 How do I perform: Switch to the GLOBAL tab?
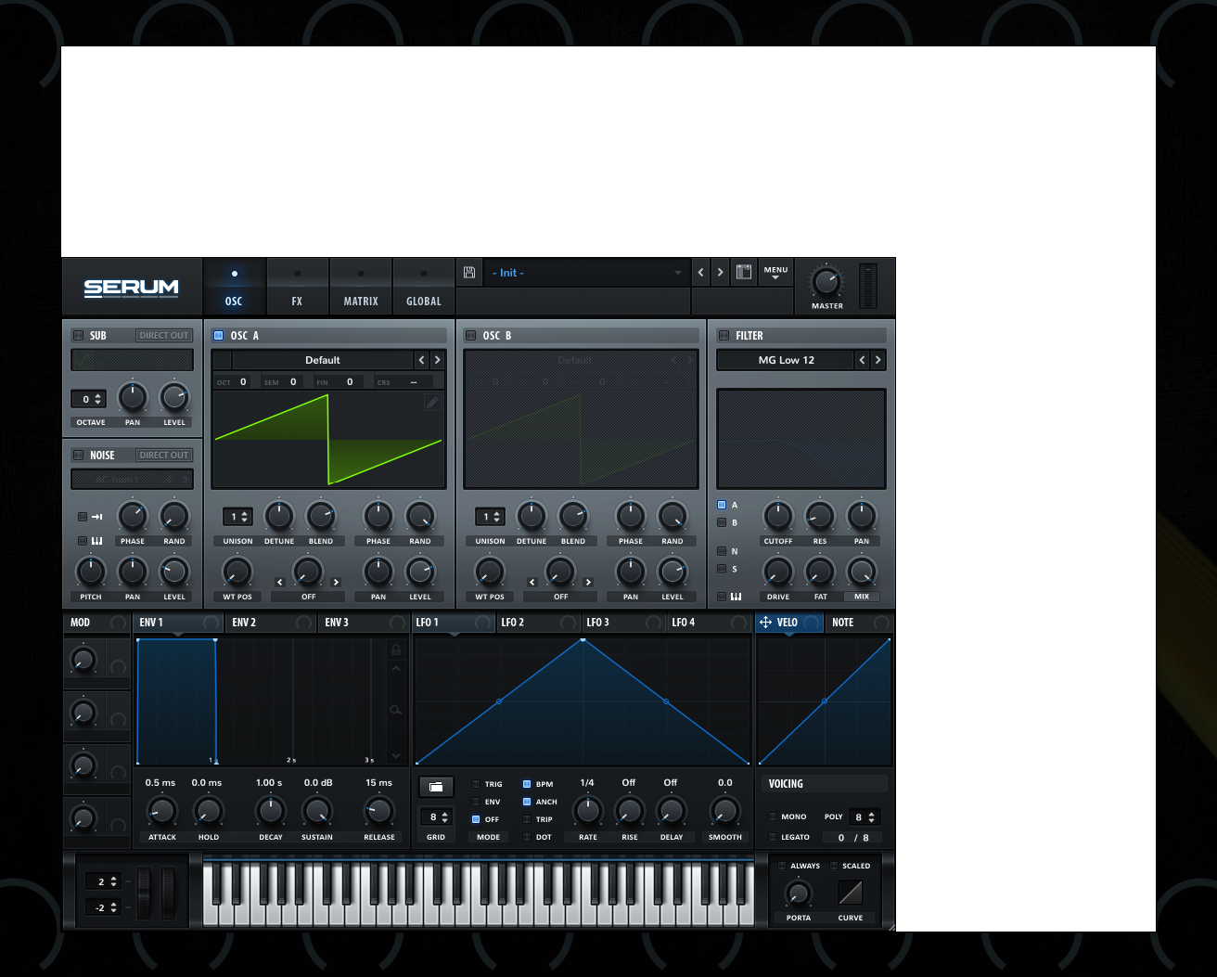click(x=424, y=288)
